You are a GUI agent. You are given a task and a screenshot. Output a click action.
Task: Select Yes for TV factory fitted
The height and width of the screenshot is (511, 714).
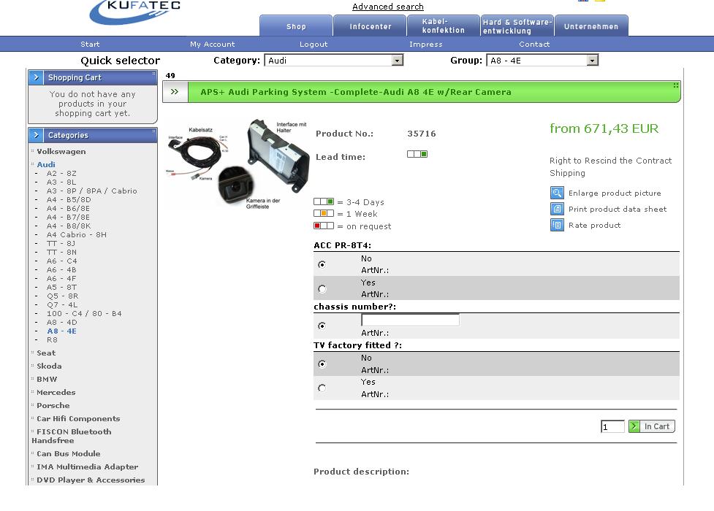[x=322, y=388]
